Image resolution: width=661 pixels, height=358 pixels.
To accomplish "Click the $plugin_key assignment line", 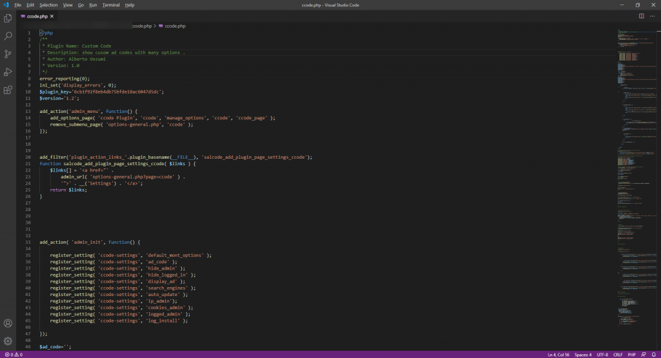I will [101, 92].
